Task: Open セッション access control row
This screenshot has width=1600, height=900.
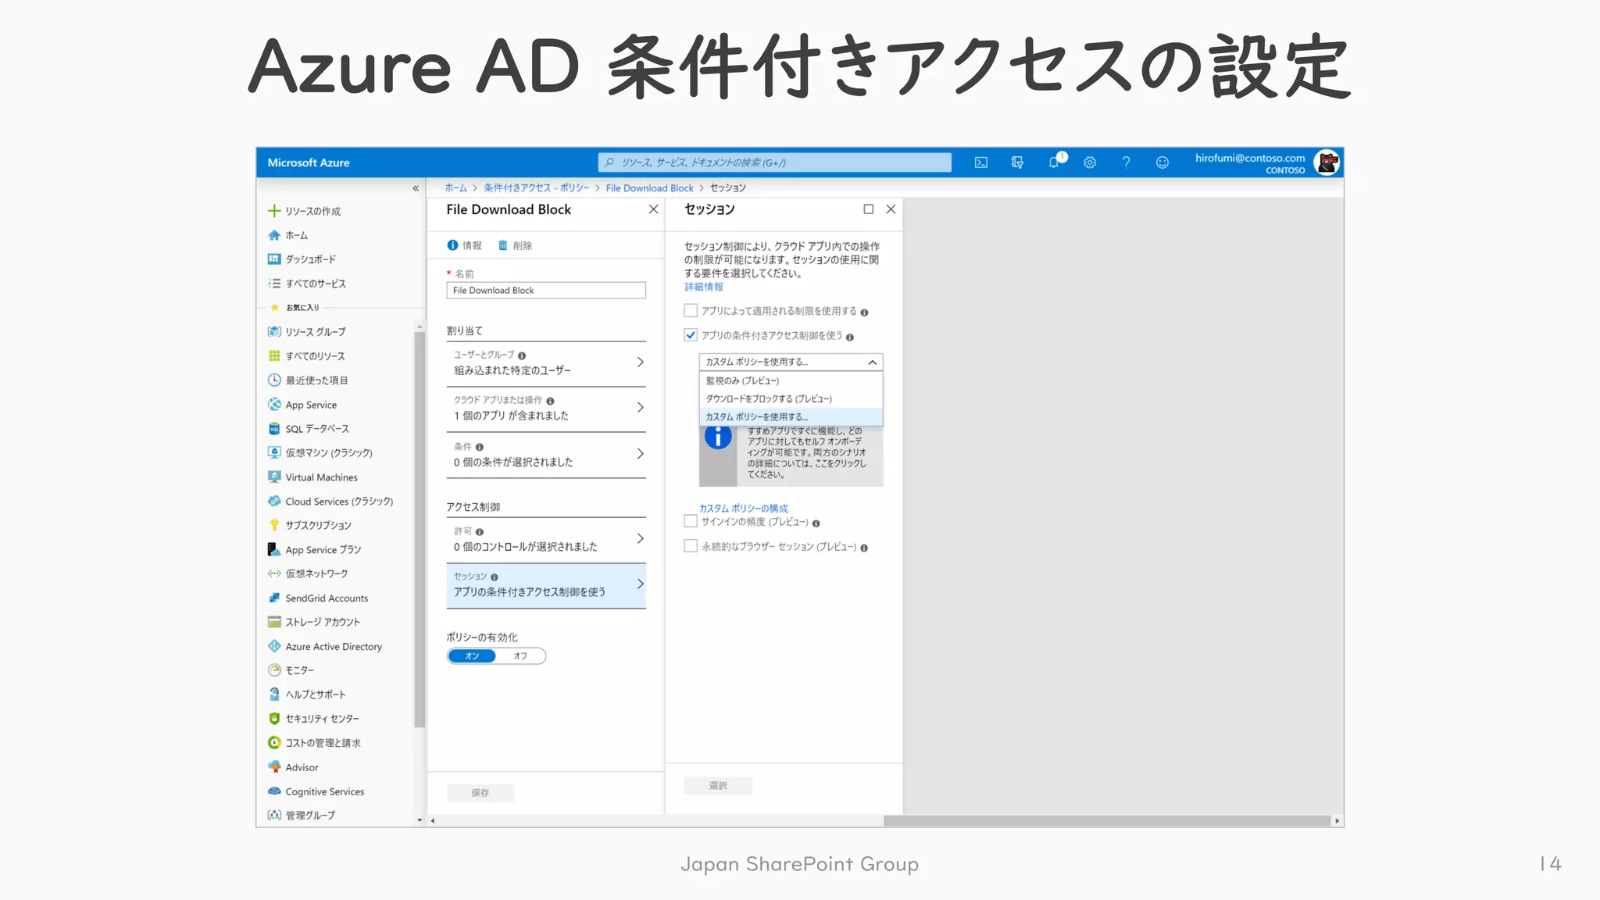Action: (546, 585)
